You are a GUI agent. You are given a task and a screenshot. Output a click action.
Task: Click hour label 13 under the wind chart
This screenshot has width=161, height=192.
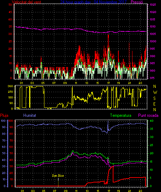[87, 83]
